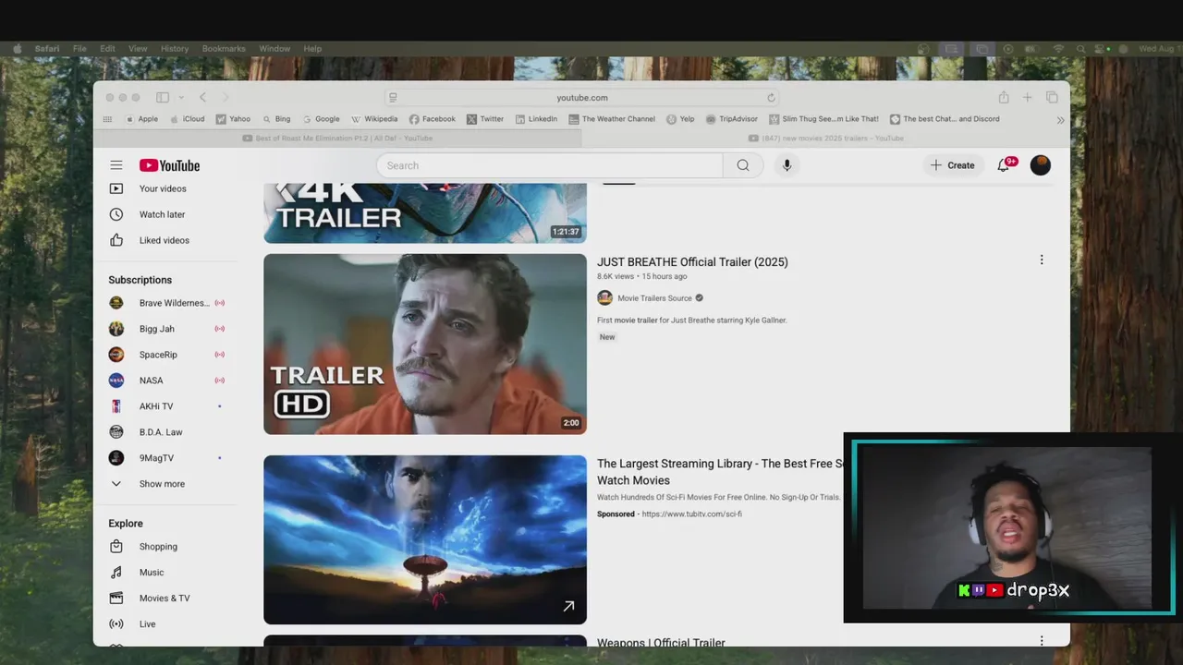The width and height of the screenshot is (1183, 665).
Task: Open the notifications bell
Action: (x=1004, y=165)
